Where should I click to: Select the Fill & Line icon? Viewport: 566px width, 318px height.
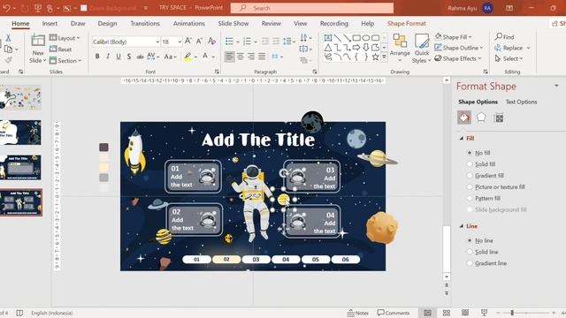pyautogui.click(x=464, y=117)
